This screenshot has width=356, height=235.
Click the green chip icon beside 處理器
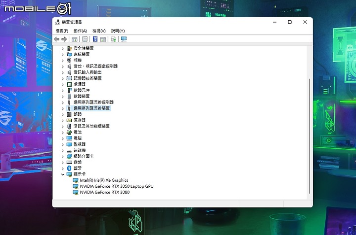click(69, 84)
